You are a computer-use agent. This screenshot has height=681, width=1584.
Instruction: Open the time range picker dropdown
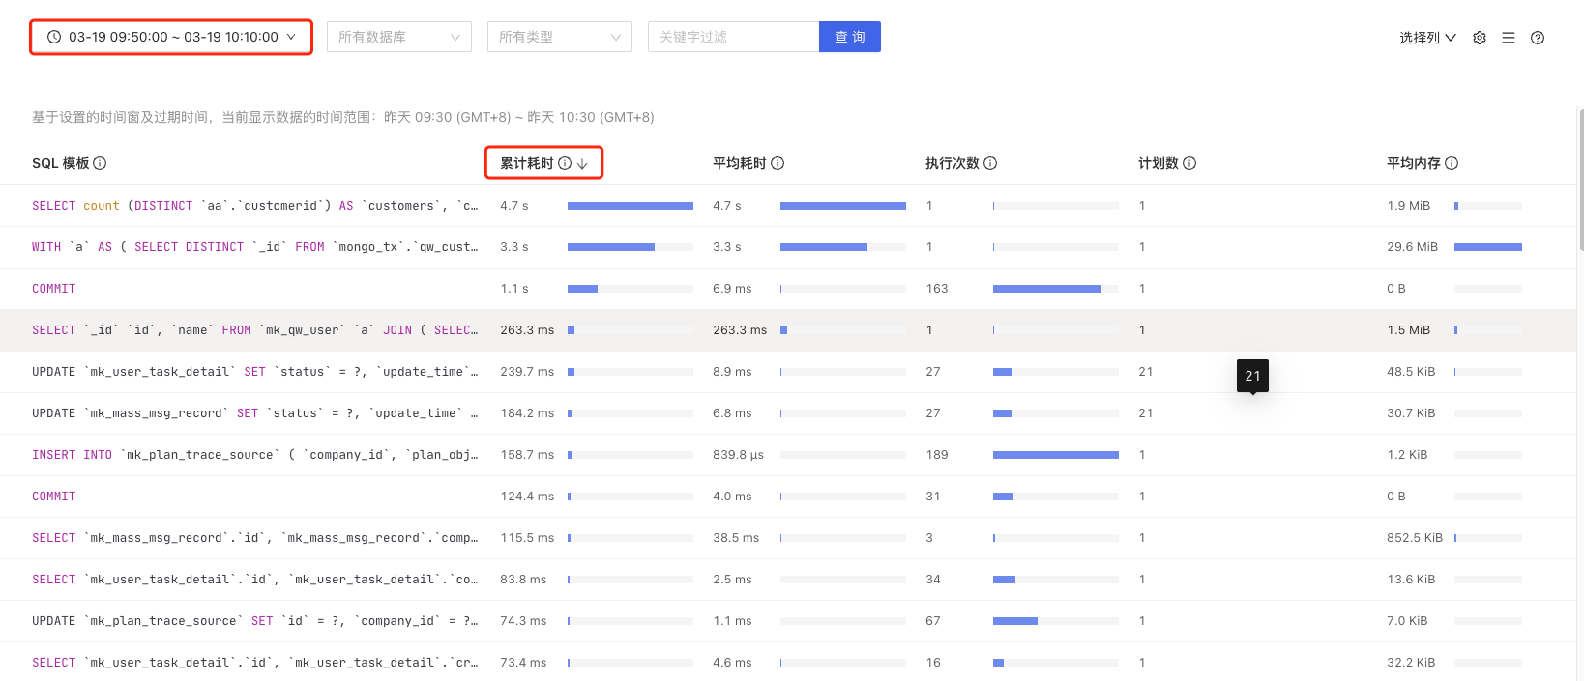(x=171, y=37)
